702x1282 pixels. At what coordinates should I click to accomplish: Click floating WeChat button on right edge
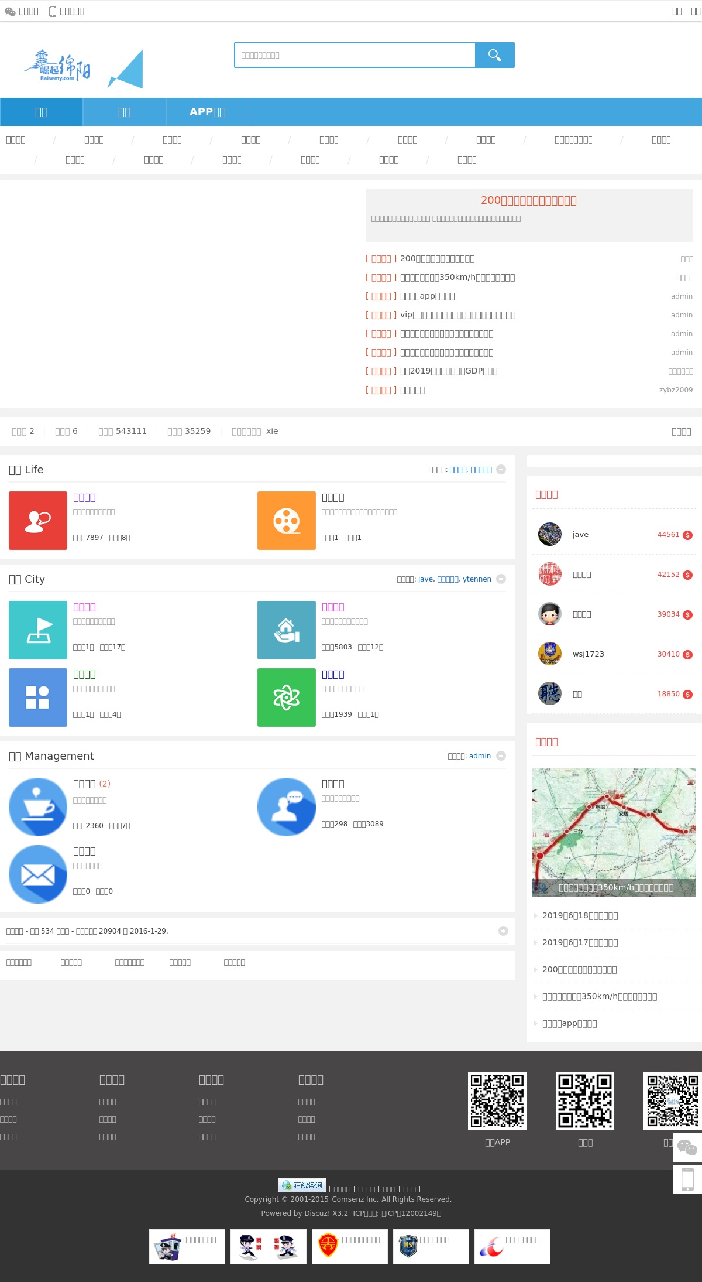pos(687,1147)
